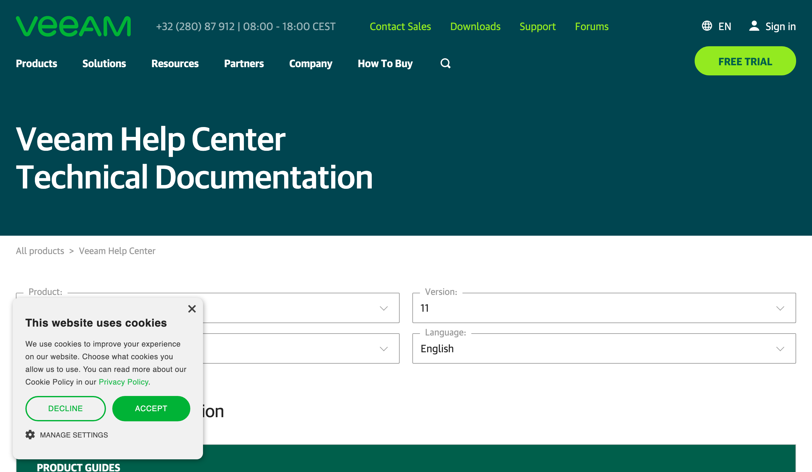Decline cookies
This screenshot has width=812, height=472.
point(65,408)
